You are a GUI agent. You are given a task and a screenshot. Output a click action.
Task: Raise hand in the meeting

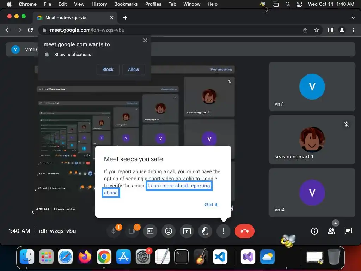(x=205, y=231)
